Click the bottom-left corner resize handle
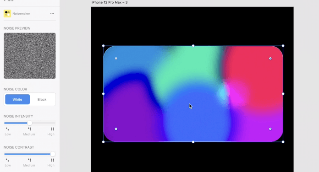The height and width of the screenshot is (172, 319). tap(103, 142)
